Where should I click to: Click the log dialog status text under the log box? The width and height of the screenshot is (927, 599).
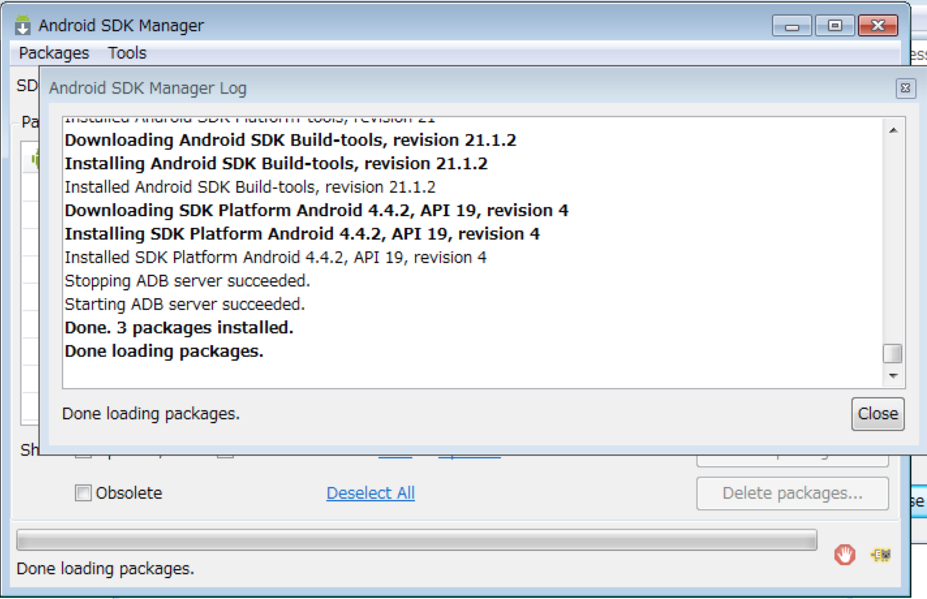tap(151, 414)
